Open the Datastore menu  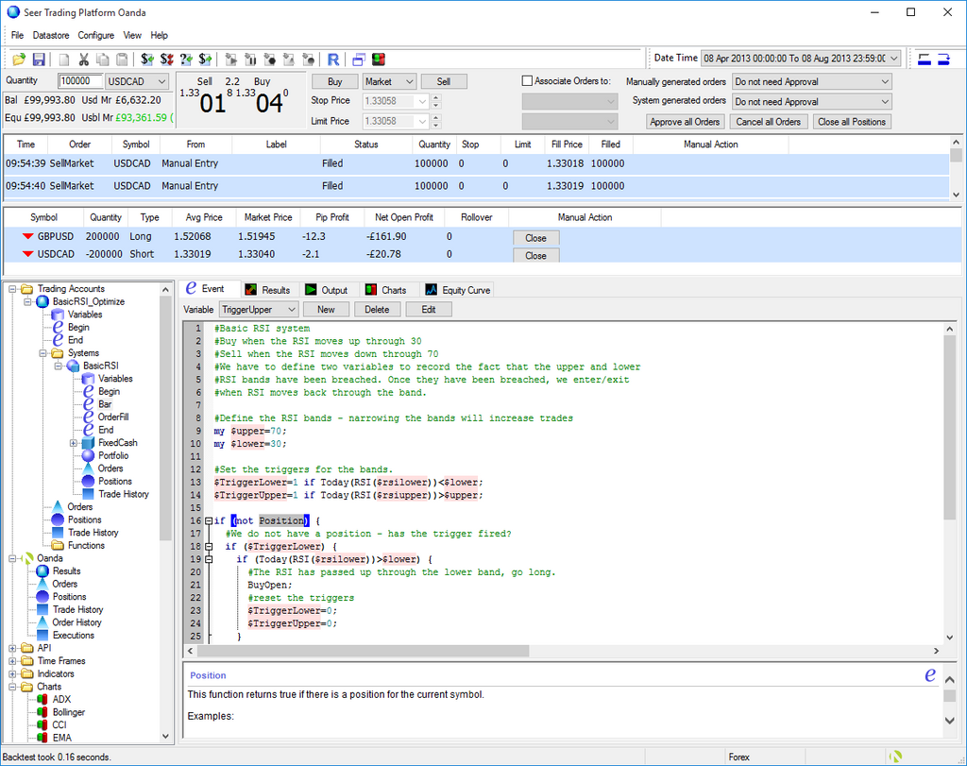point(51,35)
